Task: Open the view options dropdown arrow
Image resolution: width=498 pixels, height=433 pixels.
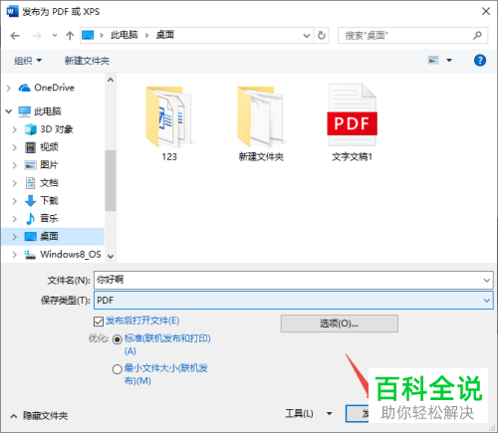Action: coord(449,61)
